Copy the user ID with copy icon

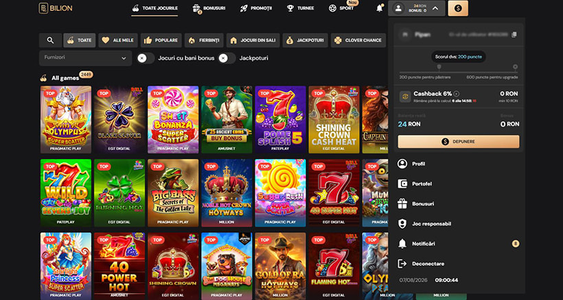coord(514,35)
